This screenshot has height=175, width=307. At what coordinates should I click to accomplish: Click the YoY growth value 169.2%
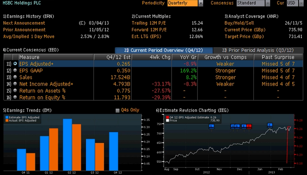188,71
